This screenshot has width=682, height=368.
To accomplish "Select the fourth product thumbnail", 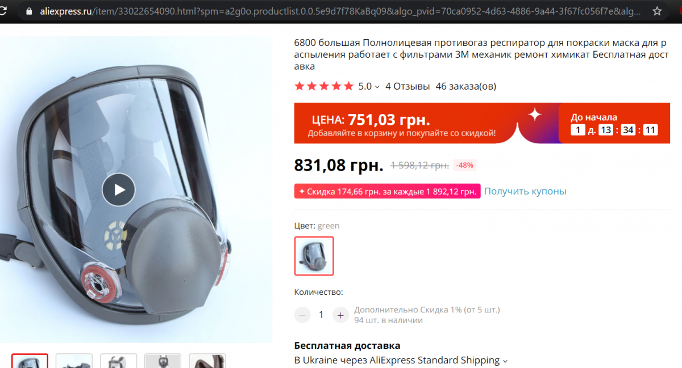I will click(x=163, y=361).
